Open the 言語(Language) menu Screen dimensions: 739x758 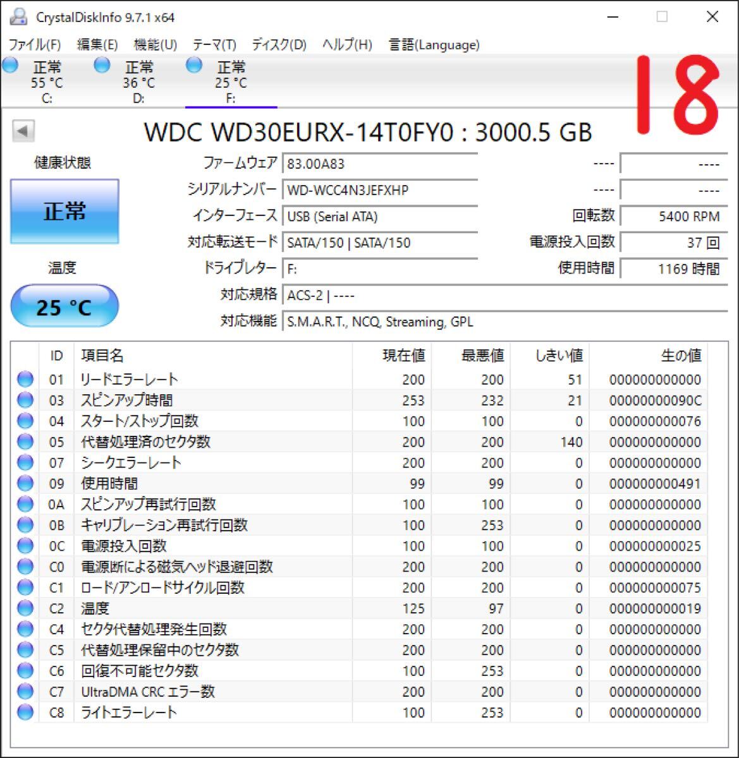[x=433, y=45]
